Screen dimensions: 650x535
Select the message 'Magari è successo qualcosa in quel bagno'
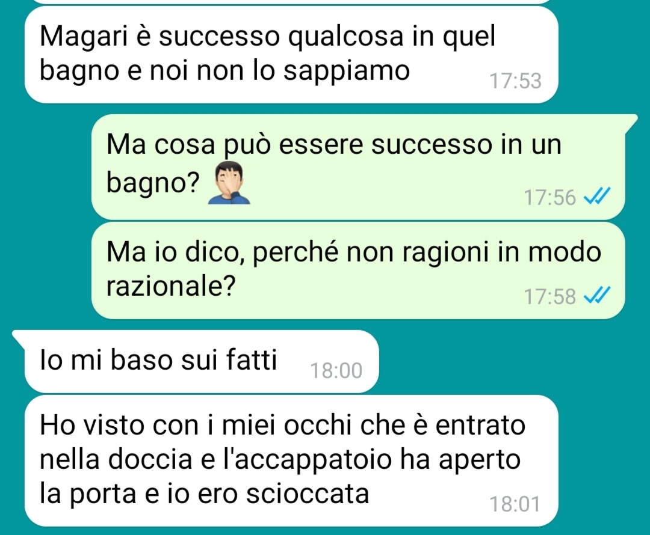(x=291, y=54)
